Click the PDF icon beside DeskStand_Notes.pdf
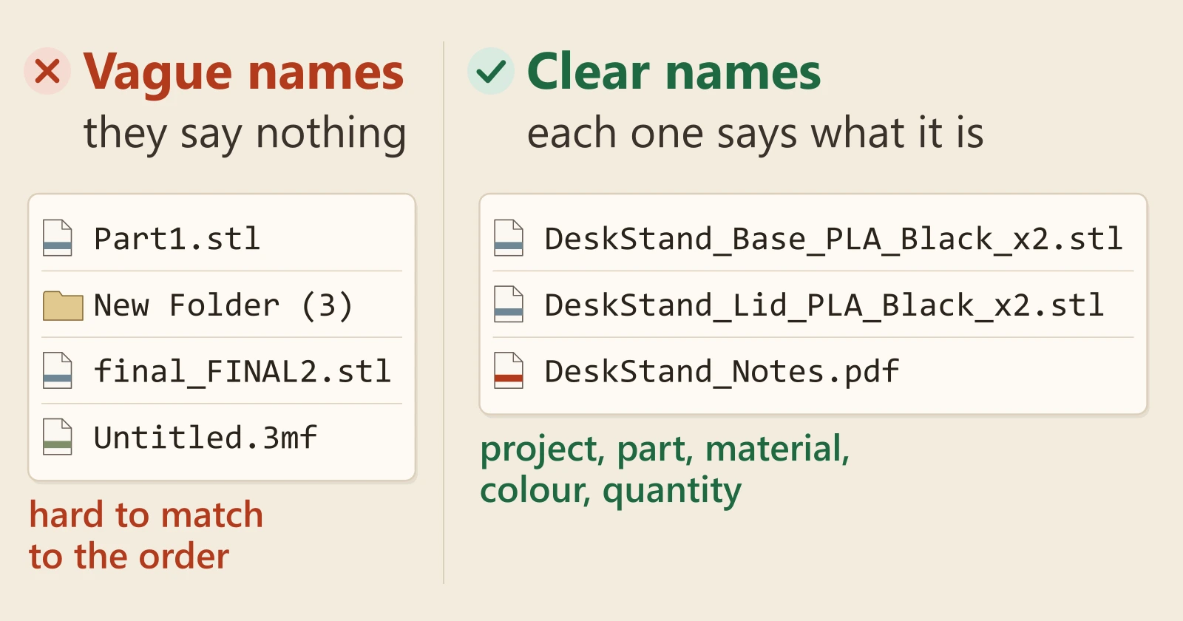This screenshot has width=1183, height=621. click(x=509, y=370)
